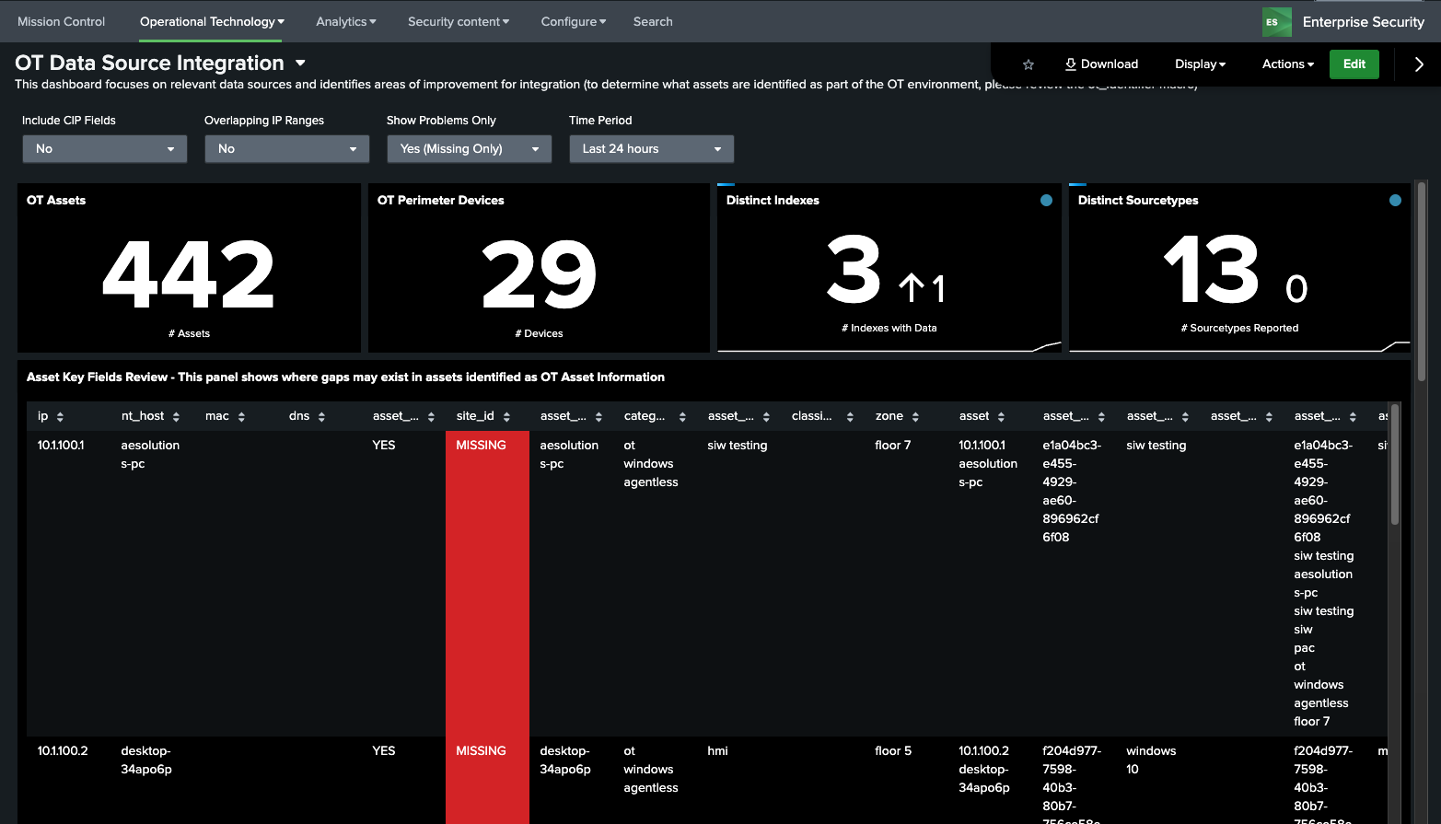The width and height of the screenshot is (1441, 824).
Task: Sort the zone column
Action: click(x=898, y=416)
